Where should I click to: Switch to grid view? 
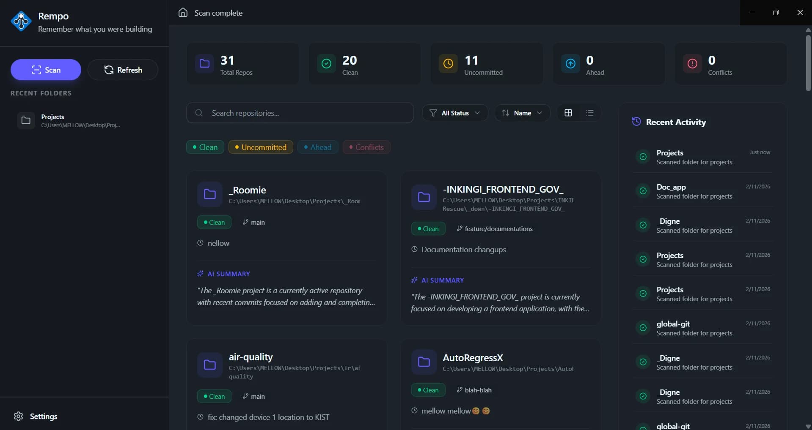pos(568,113)
